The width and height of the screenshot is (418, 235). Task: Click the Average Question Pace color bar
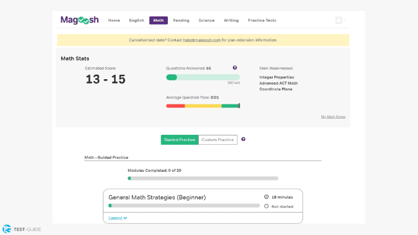203,106
